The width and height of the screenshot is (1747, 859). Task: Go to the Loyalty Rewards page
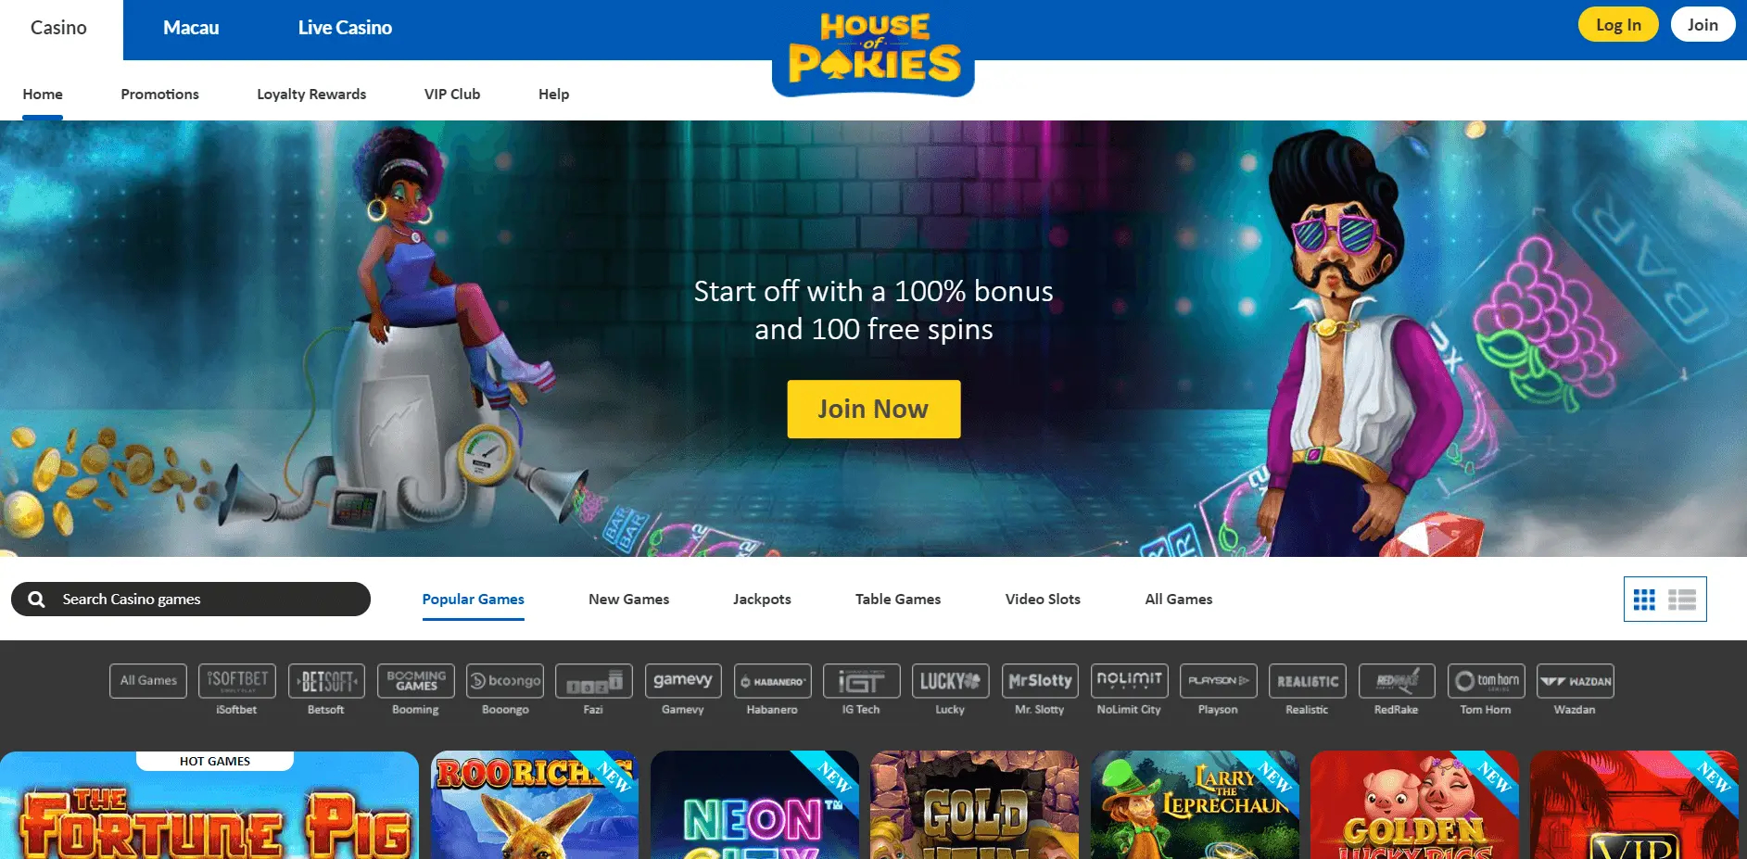pyautogui.click(x=311, y=95)
